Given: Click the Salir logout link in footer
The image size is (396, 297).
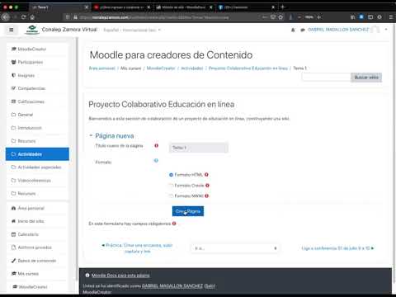Looking at the screenshot, I should pos(210,286).
